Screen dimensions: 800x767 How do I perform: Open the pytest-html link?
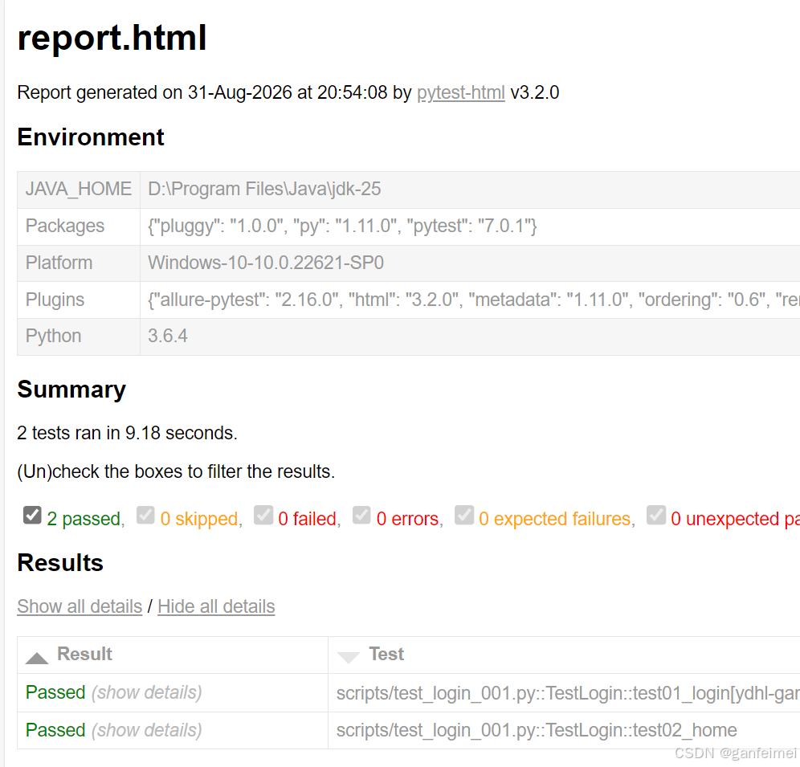[x=461, y=92]
